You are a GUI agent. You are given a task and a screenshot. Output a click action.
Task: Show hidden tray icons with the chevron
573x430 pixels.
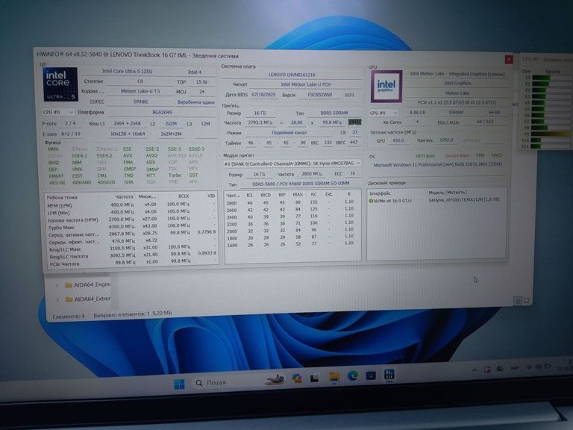475,370
